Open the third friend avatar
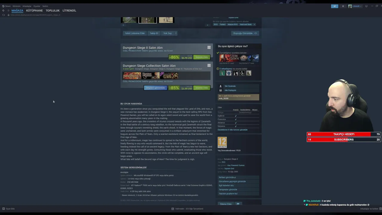Image resolution: width=382 pixels, height=215 pixels. tap(235, 73)
